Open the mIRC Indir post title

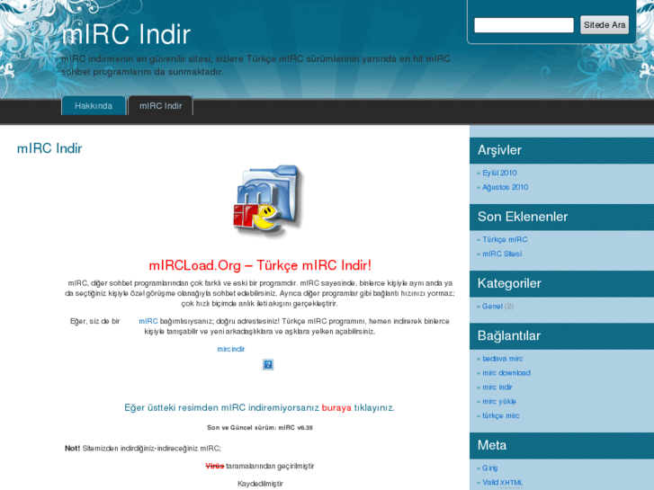[x=49, y=148]
